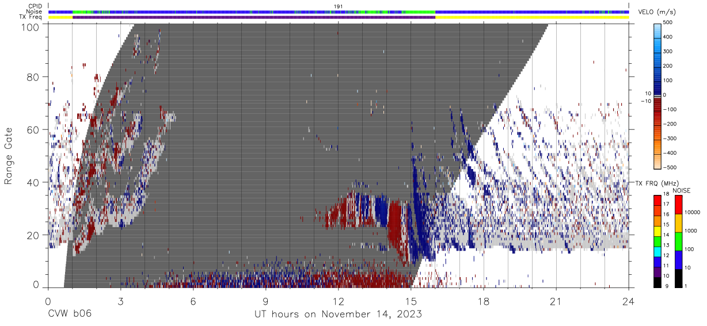Click the CPID value 191
This screenshot has width=707, height=326.
(339, 6)
